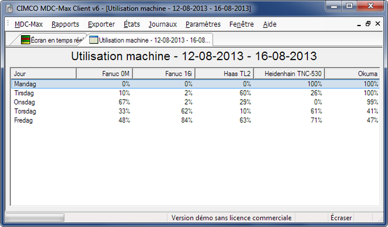Image resolution: width=388 pixels, height=227 pixels.
Task: Open the Rapports menu
Action: [65, 24]
